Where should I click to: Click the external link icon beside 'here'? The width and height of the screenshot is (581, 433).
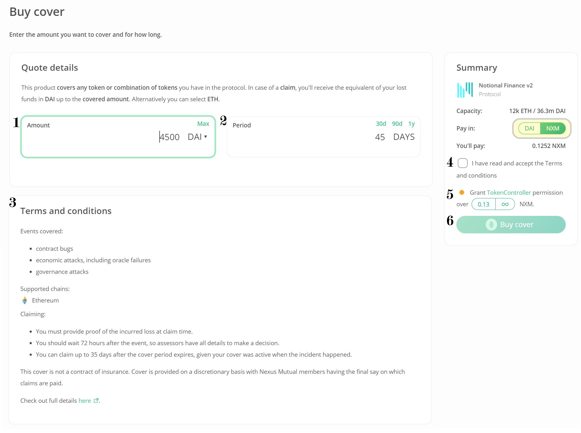(x=96, y=401)
